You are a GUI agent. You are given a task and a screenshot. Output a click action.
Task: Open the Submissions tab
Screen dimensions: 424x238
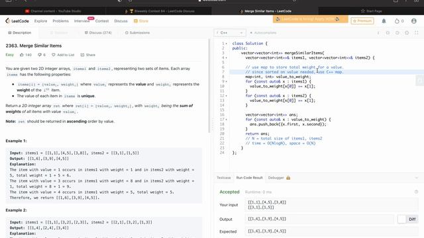[137, 32]
